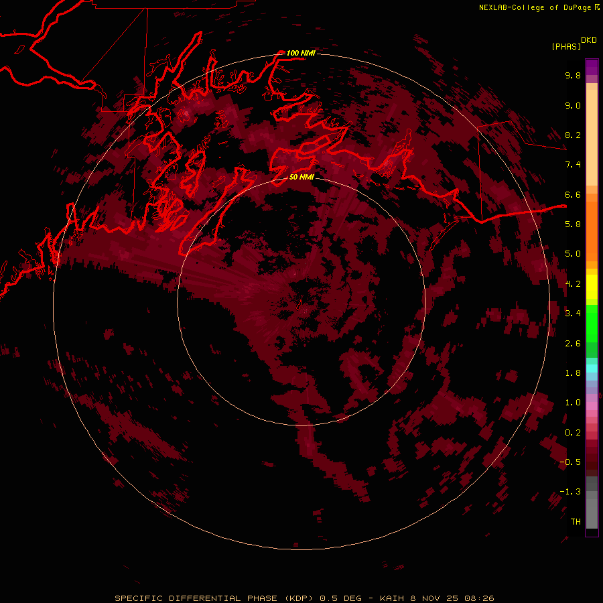Viewport: 603px width, 603px height.
Task: Click the TH threshold label
Action: [x=576, y=522]
